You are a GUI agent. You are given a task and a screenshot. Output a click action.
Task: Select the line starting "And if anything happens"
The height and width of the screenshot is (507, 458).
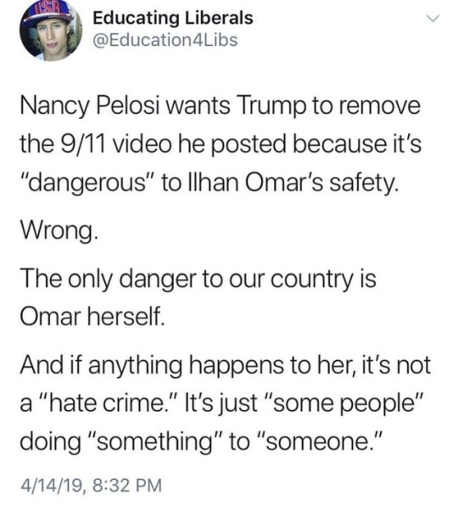tap(226, 366)
